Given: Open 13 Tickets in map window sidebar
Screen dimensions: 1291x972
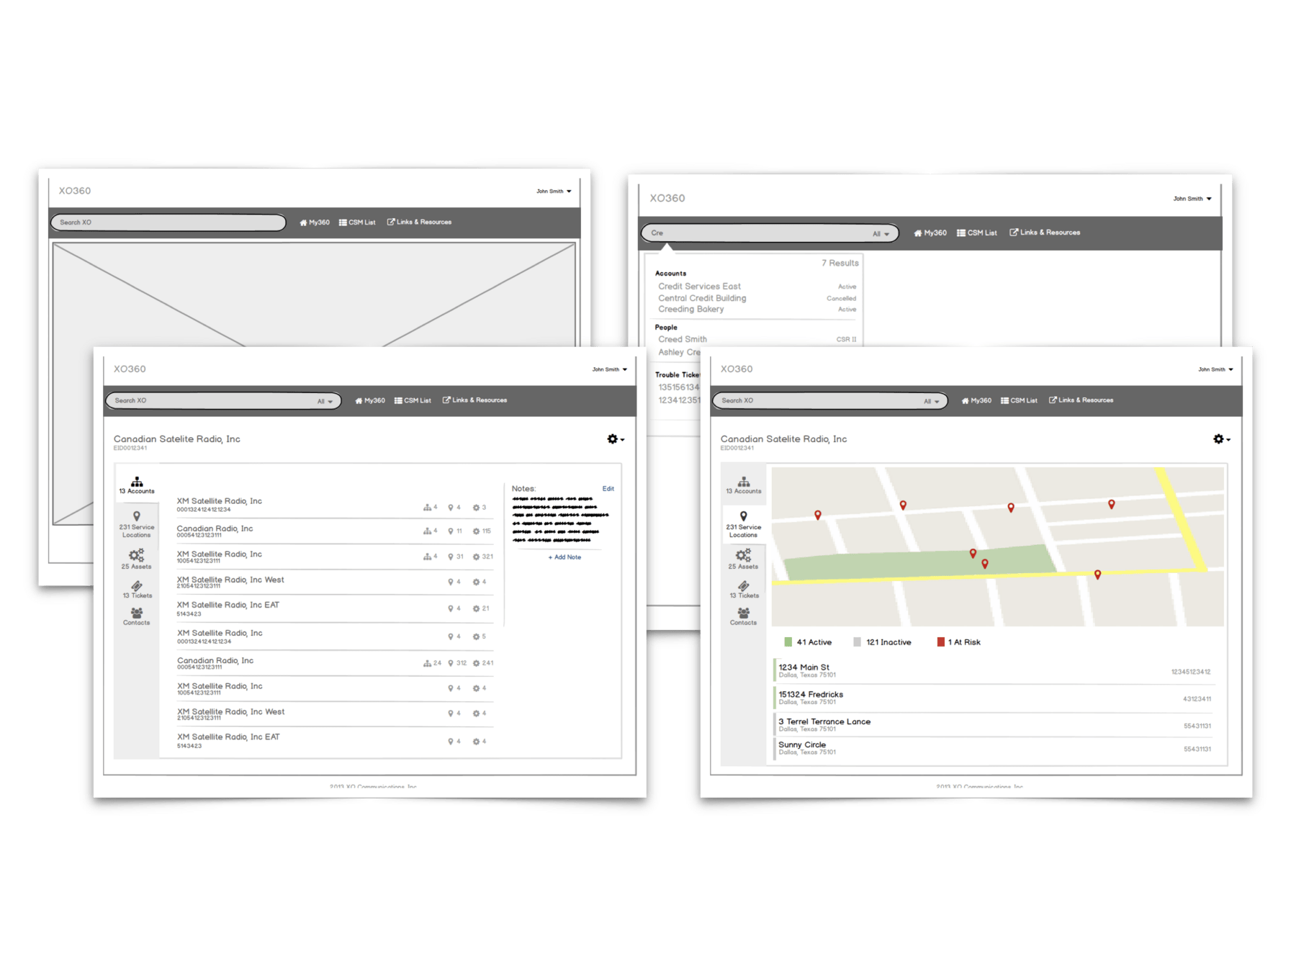Looking at the screenshot, I should pyautogui.click(x=743, y=590).
